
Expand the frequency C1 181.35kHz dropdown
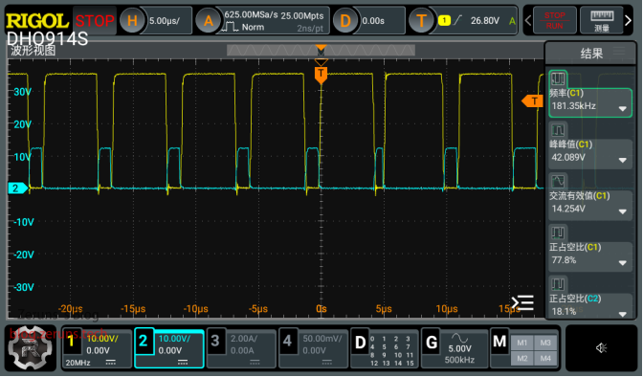(623, 109)
